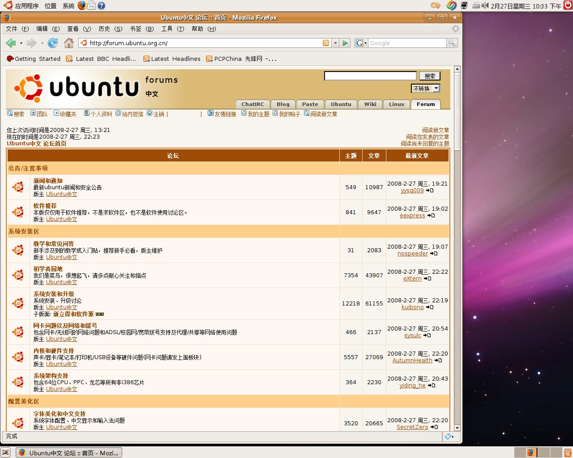
Task: Click the green Go arrow beside address bar
Action: 345,43
